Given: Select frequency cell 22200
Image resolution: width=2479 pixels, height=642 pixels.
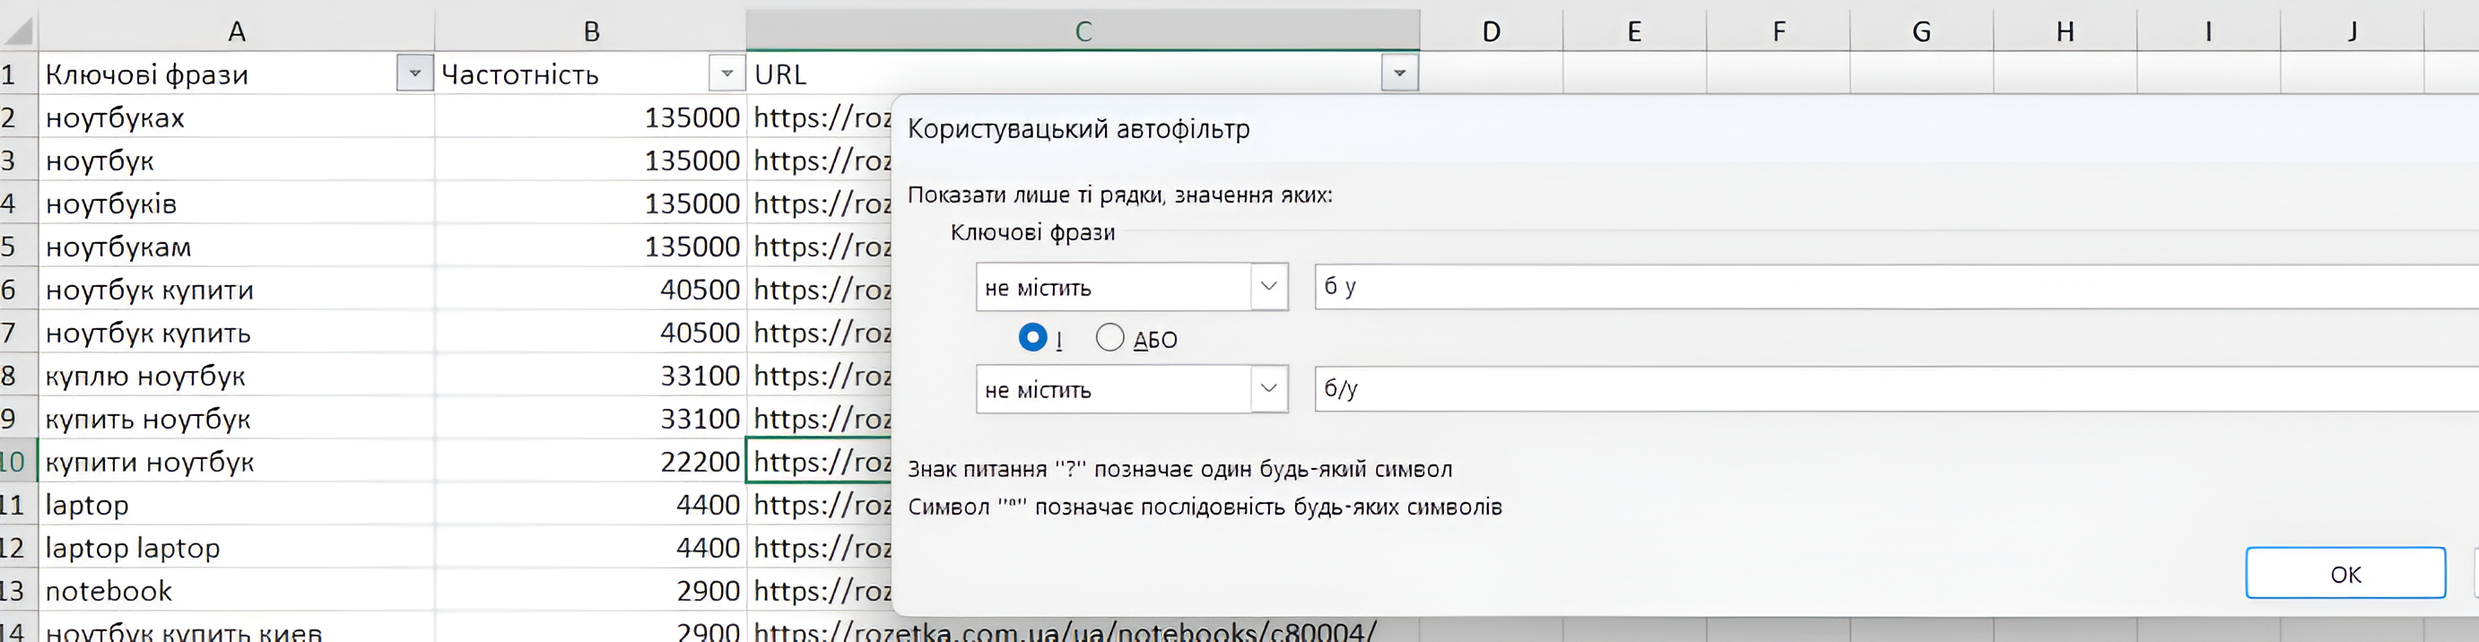Looking at the screenshot, I should tap(591, 461).
